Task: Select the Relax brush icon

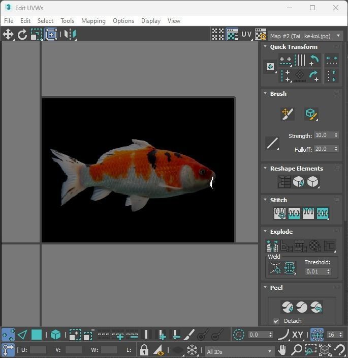Action: coord(311,114)
